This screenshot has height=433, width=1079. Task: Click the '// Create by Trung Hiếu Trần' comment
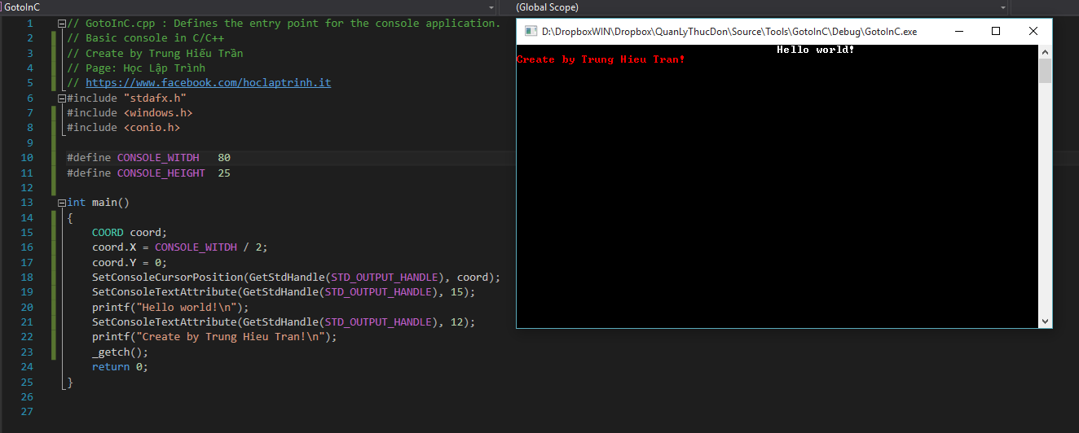pos(155,54)
